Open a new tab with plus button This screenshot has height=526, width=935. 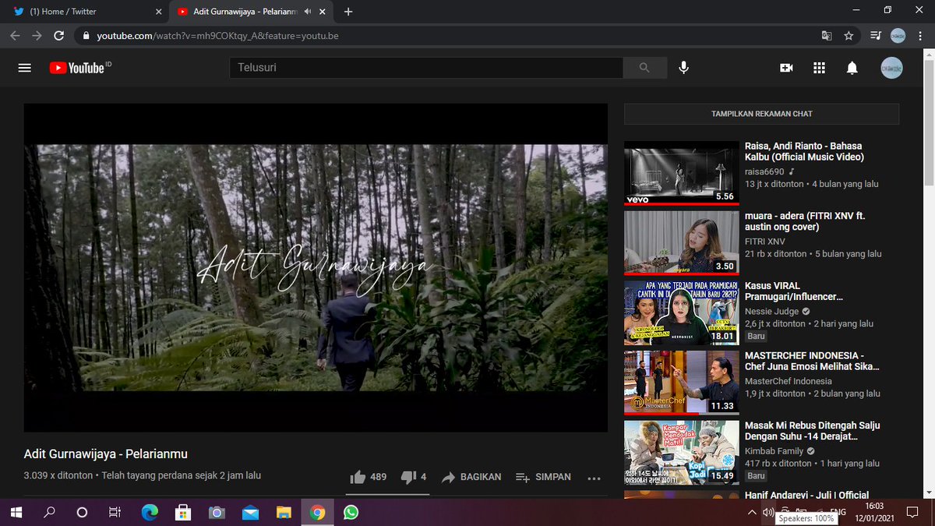(348, 12)
